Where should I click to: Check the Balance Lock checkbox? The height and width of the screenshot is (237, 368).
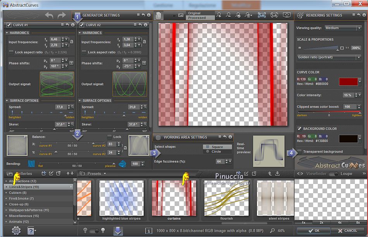[x=109, y=137]
